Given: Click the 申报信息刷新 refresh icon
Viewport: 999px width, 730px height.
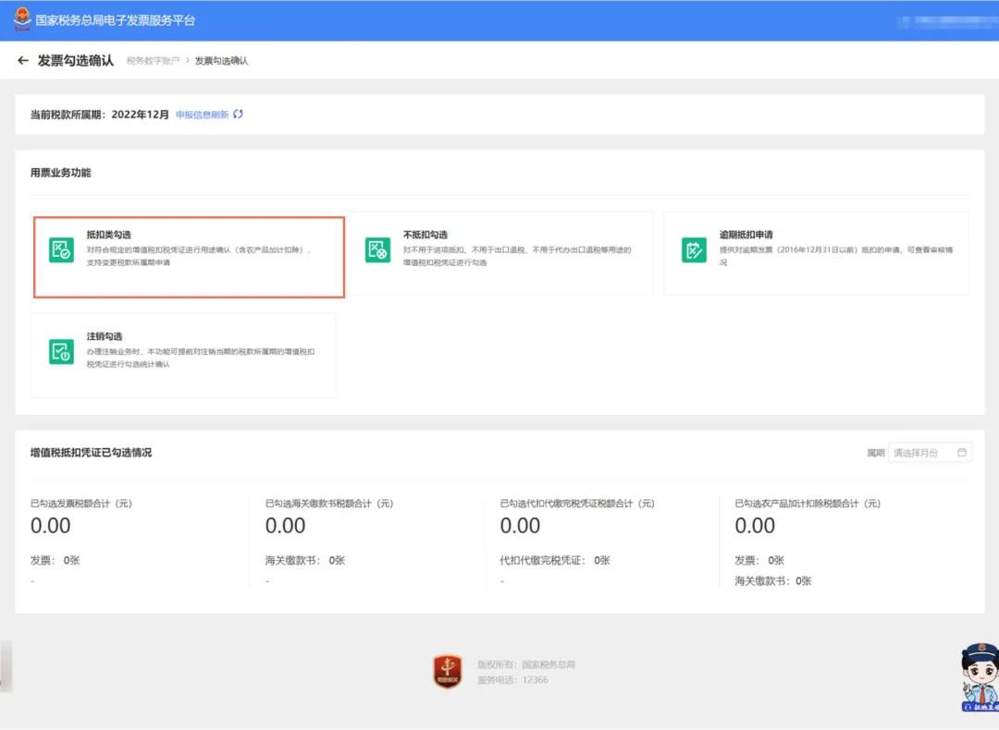Looking at the screenshot, I should pyautogui.click(x=238, y=115).
